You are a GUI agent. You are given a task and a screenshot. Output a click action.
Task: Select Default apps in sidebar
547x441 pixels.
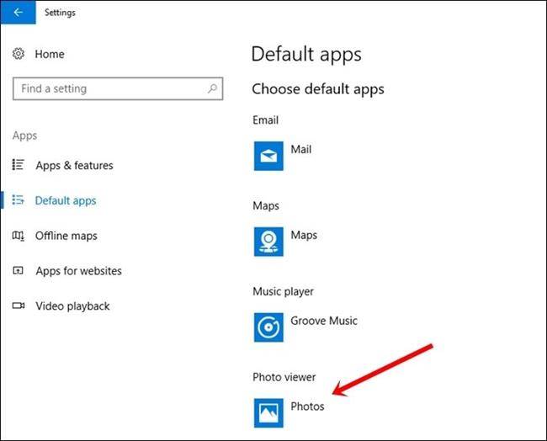click(66, 200)
